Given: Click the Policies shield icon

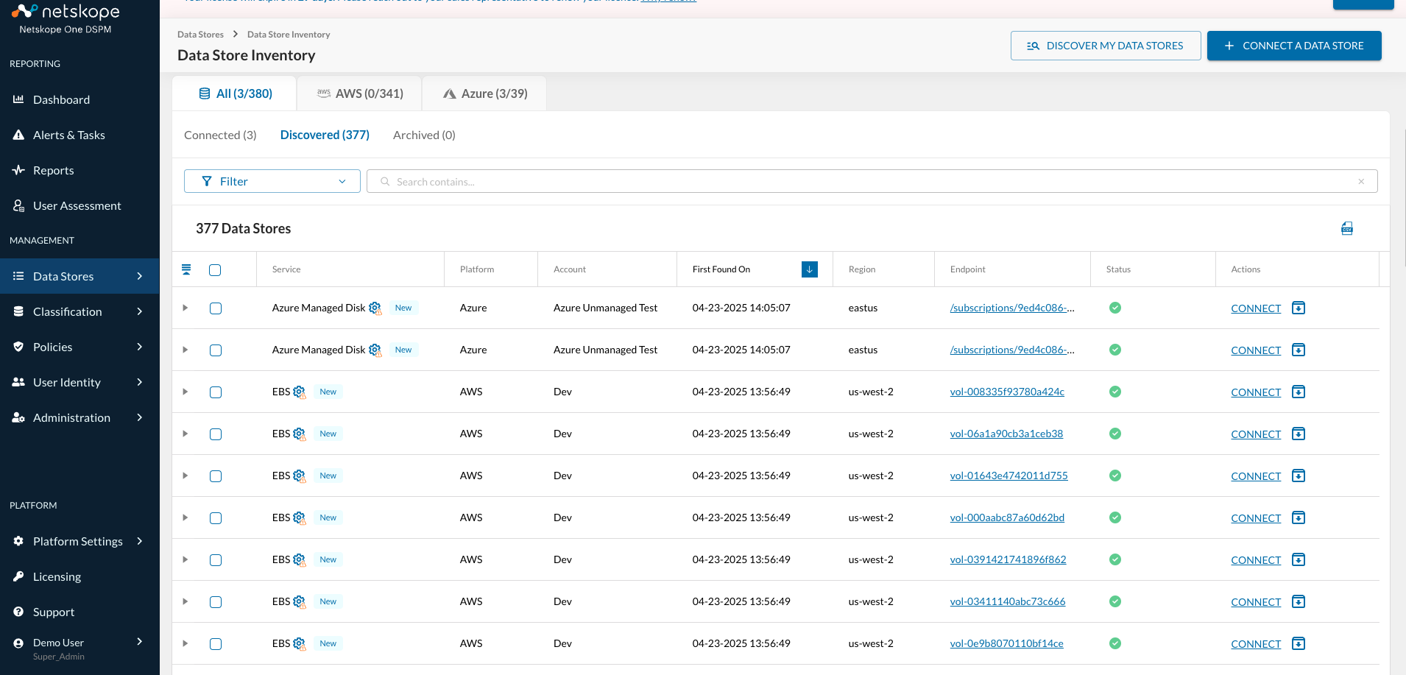Looking at the screenshot, I should [18, 347].
